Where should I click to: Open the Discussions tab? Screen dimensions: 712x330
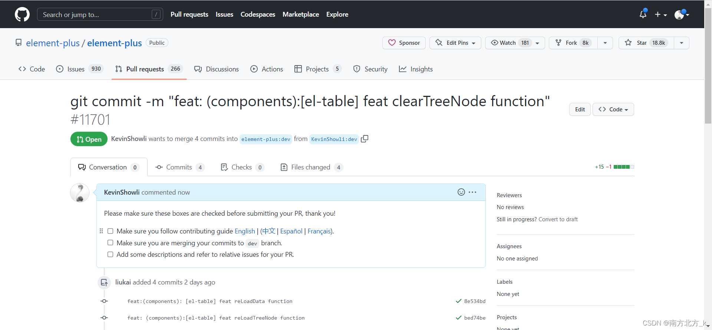pos(217,69)
